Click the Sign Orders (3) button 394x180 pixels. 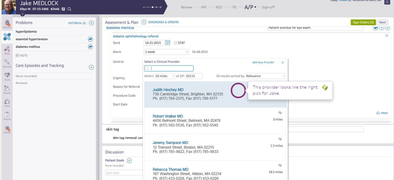click(x=363, y=22)
